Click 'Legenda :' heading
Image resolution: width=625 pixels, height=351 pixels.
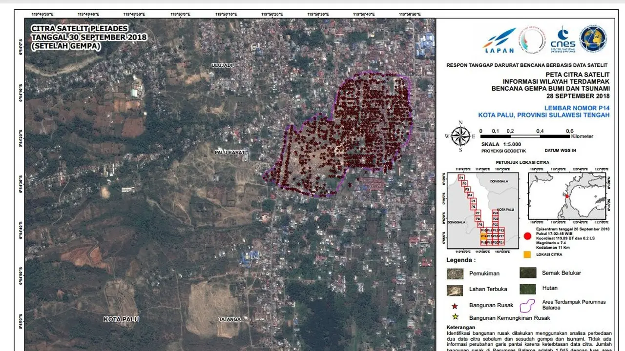click(x=461, y=260)
